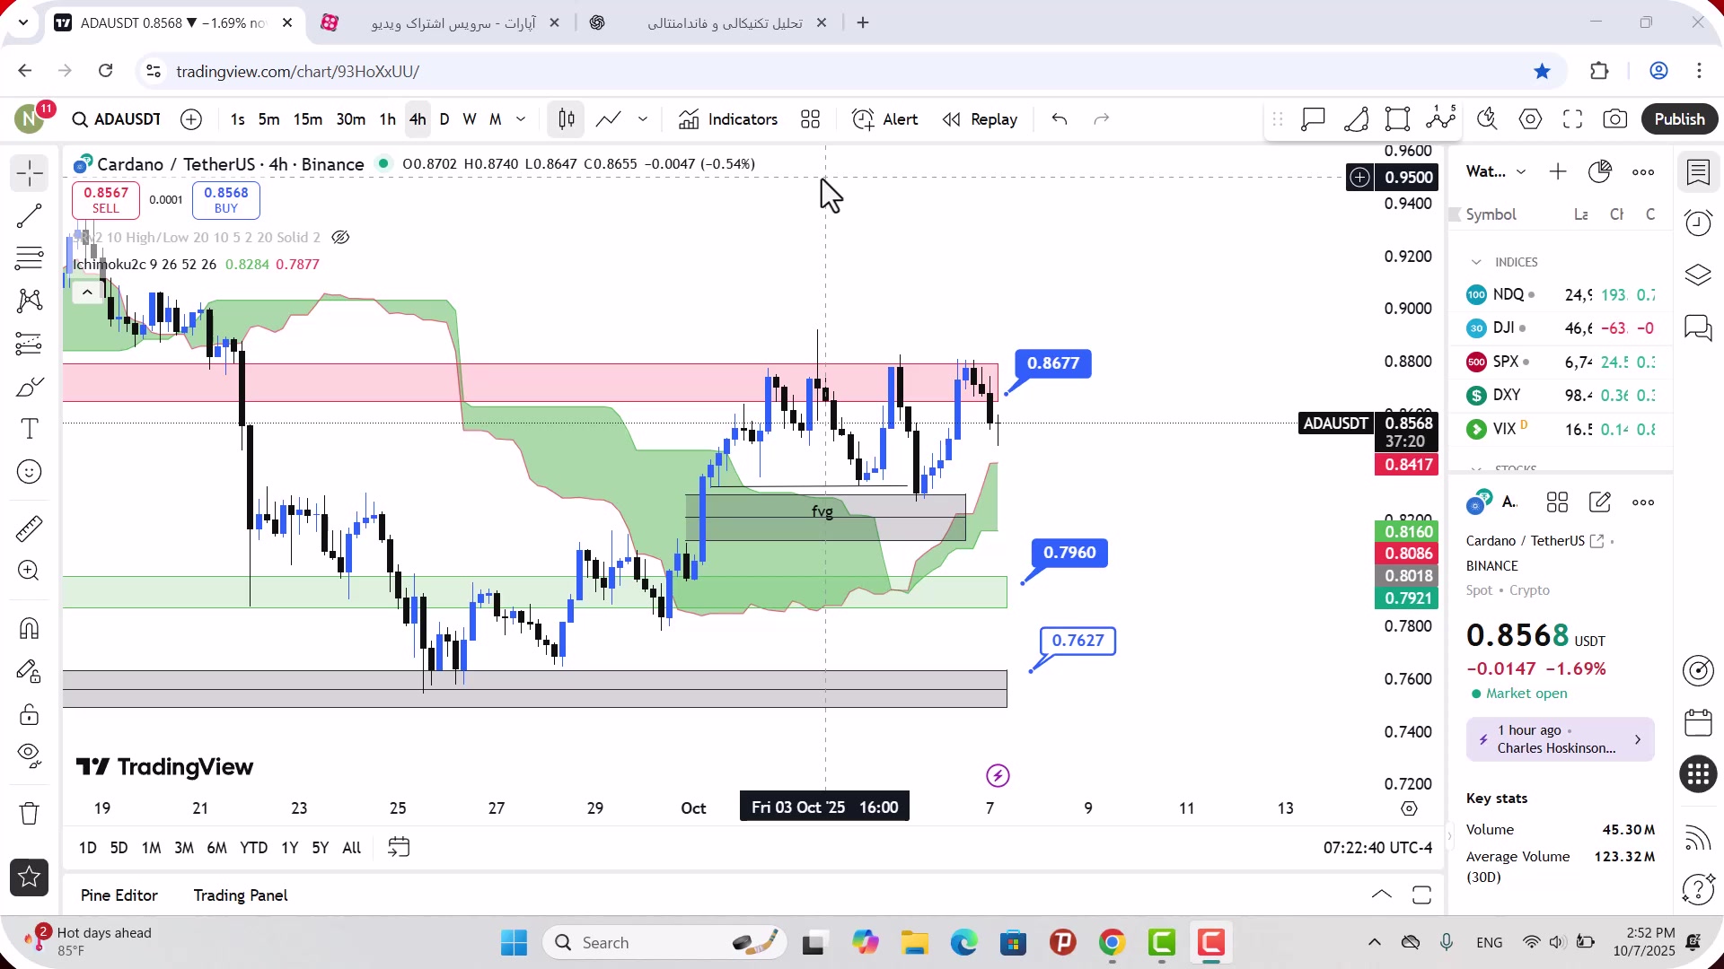
Task: Toggle lock all drawings
Action: pos(30,714)
